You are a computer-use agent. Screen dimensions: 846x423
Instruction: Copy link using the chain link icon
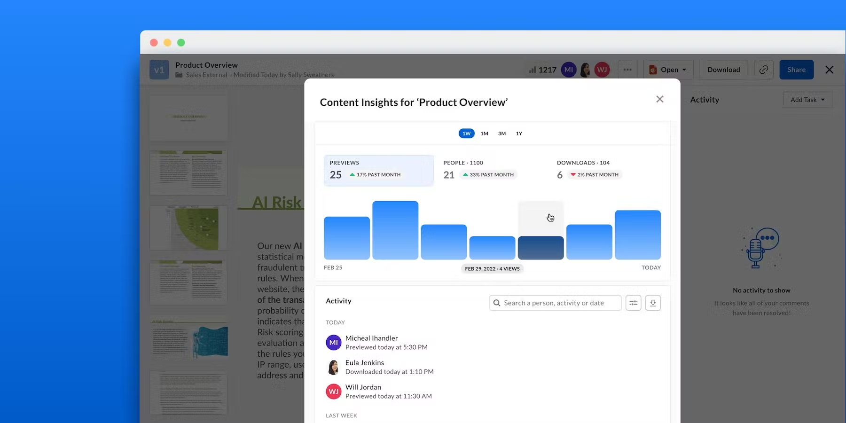click(x=764, y=70)
